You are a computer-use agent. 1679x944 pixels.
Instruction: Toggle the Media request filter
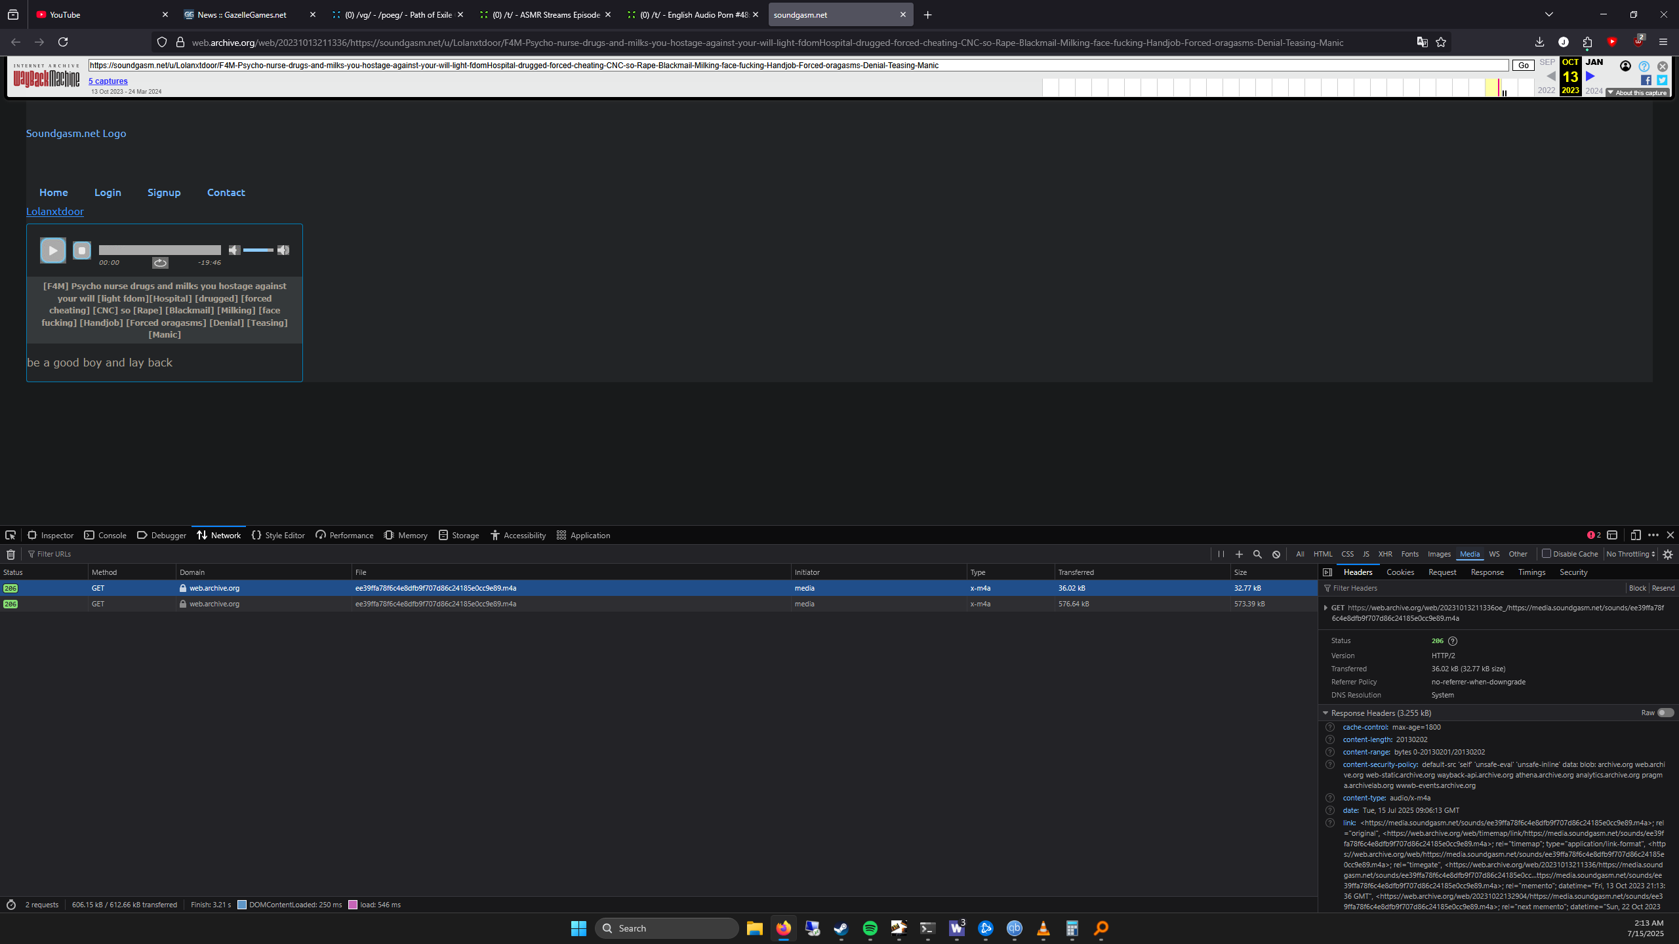coord(1470,554)
